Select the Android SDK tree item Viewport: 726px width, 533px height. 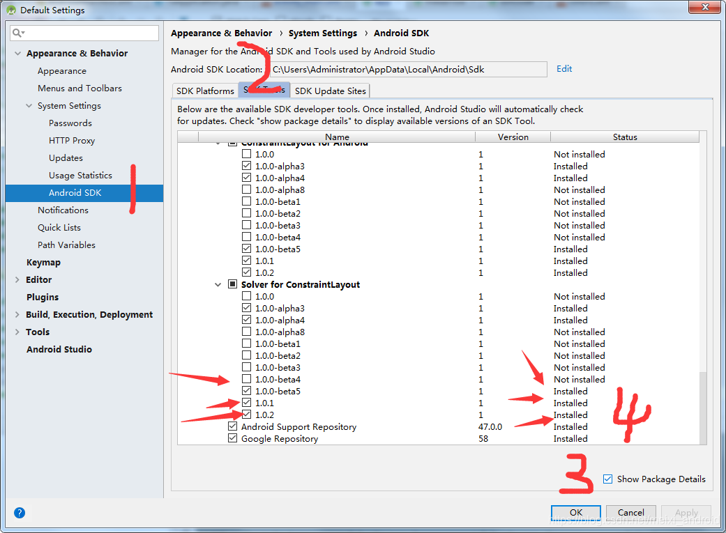click(84, 193)
